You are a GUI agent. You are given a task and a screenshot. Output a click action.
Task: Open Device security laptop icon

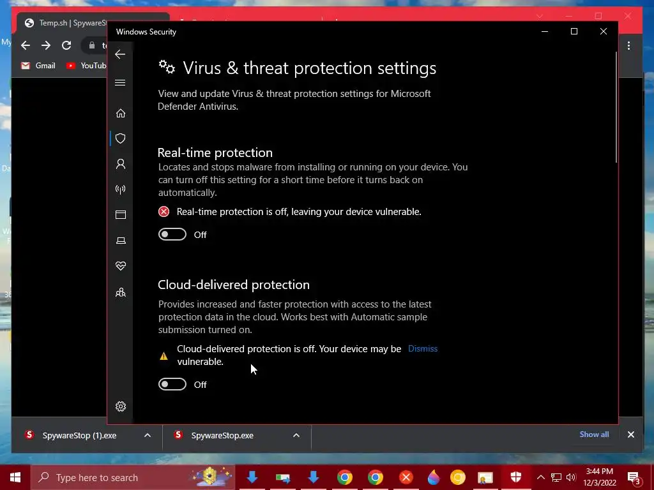click(x=121, y=241)
